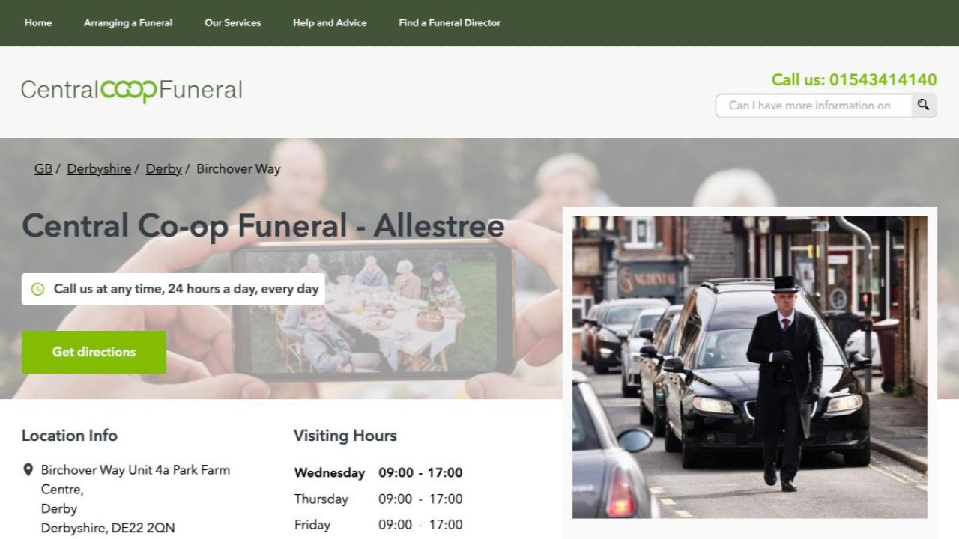This screenshot has width=959, height=539.
Task: Click the search magnifier icon
Action: (x=923, y=106)
